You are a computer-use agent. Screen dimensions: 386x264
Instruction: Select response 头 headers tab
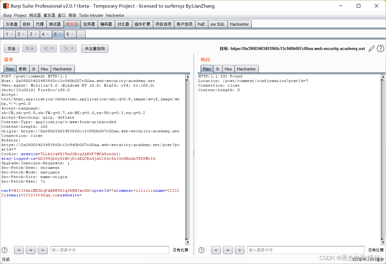pyautogui.click(x=218, y=69)
